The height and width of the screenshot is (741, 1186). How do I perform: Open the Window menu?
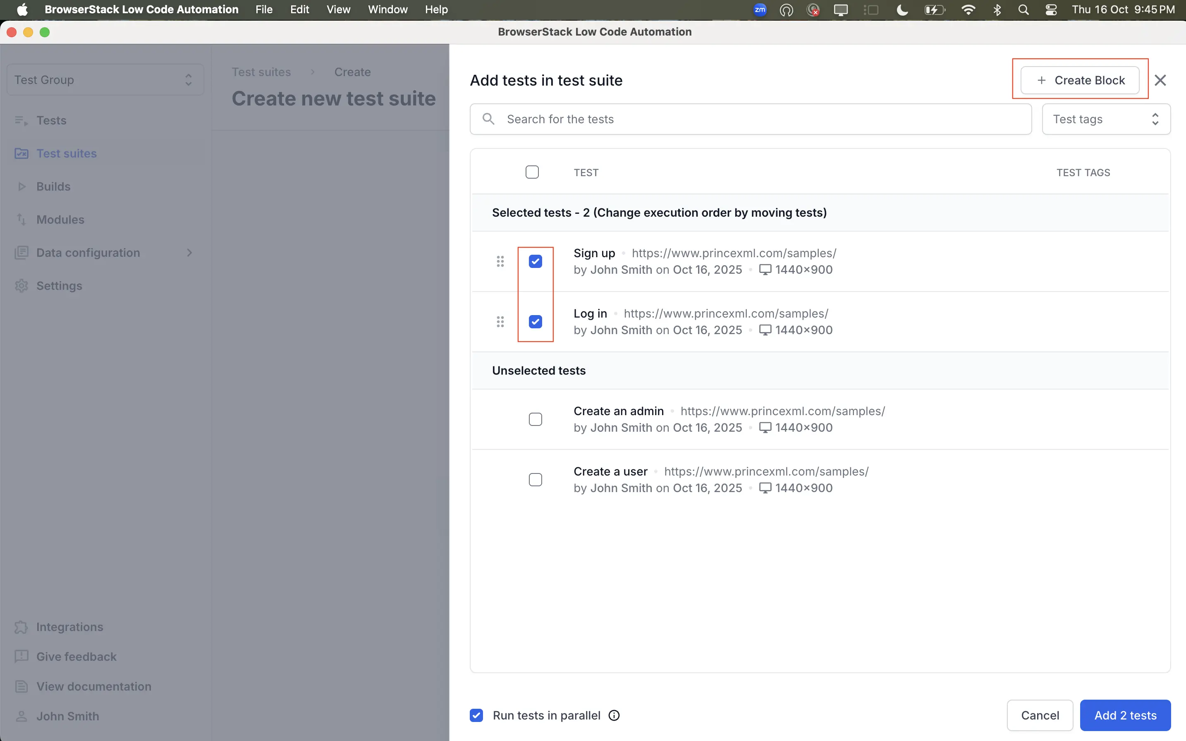pos(387,10)
